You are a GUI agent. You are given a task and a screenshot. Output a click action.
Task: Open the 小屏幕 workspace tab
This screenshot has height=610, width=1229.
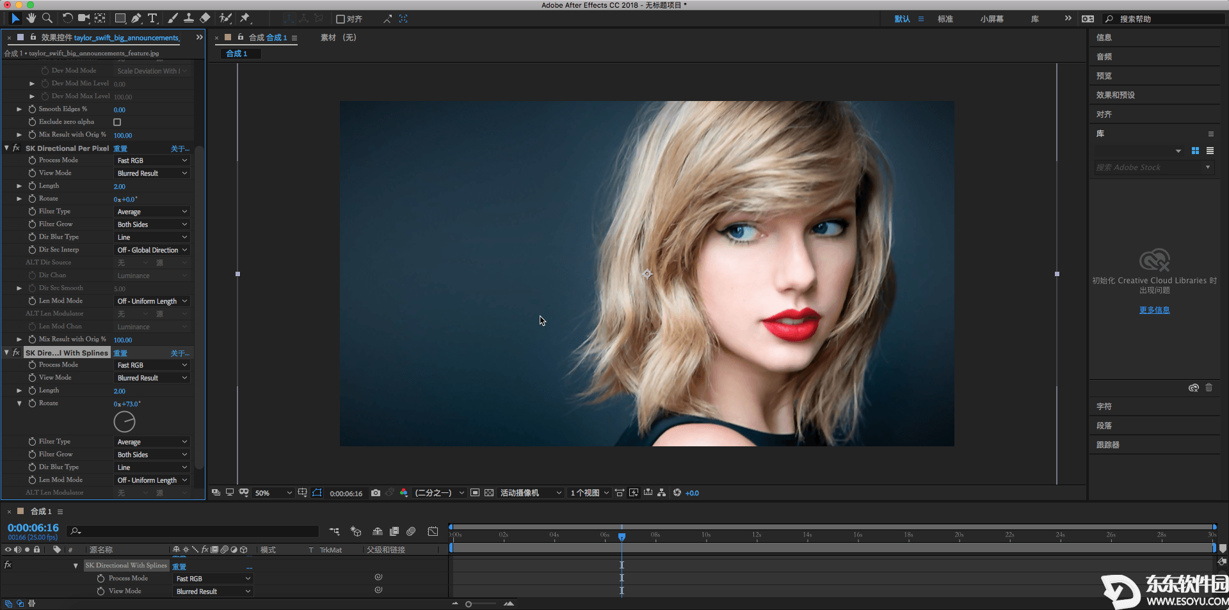[992, 19]
